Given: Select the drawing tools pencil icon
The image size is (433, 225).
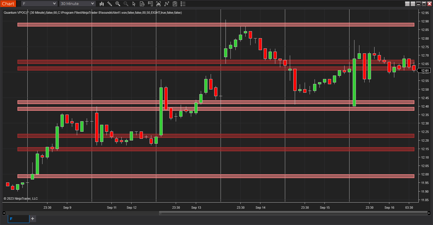Looking at the screenshot, I should point(110,4).
